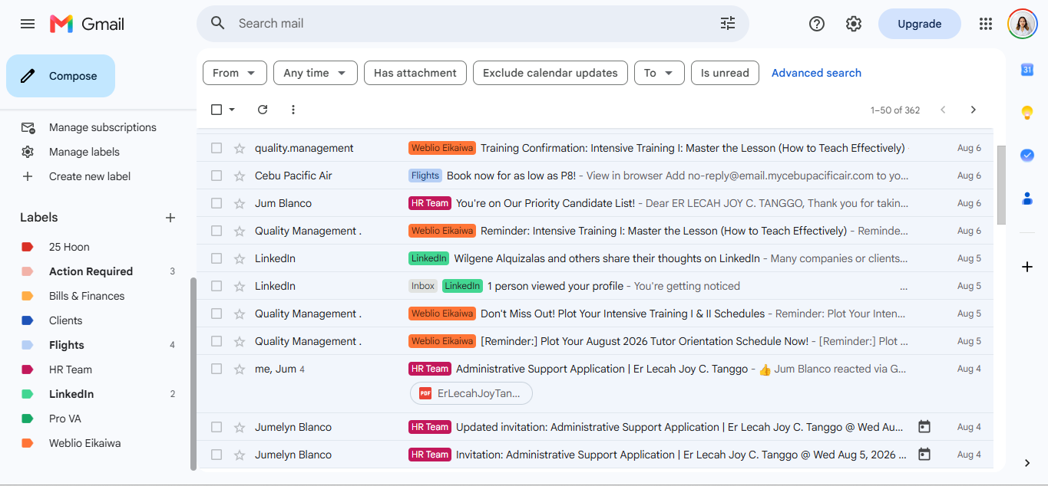Select the Cebu Pacific Air email checkbox
1048x486 pixels.
click(x=217, y=176)
